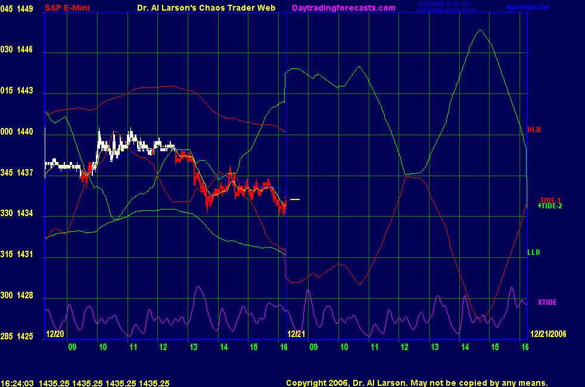This screenshot has height=387, width=585.
Task: Click the Daytradingforecasts.com link at top
Action: pos(343,8)
